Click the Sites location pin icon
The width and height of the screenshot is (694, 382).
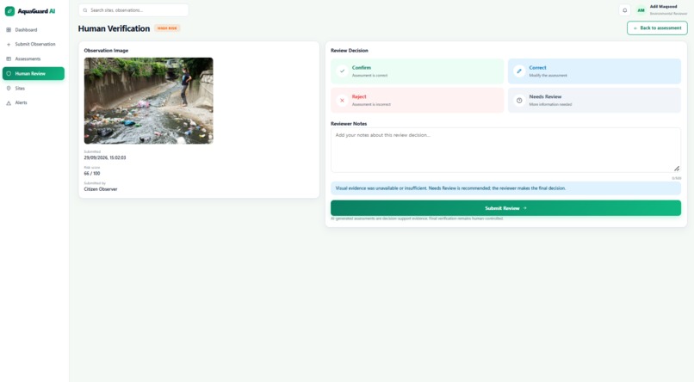pyautogui.click(x=9, y=89)
